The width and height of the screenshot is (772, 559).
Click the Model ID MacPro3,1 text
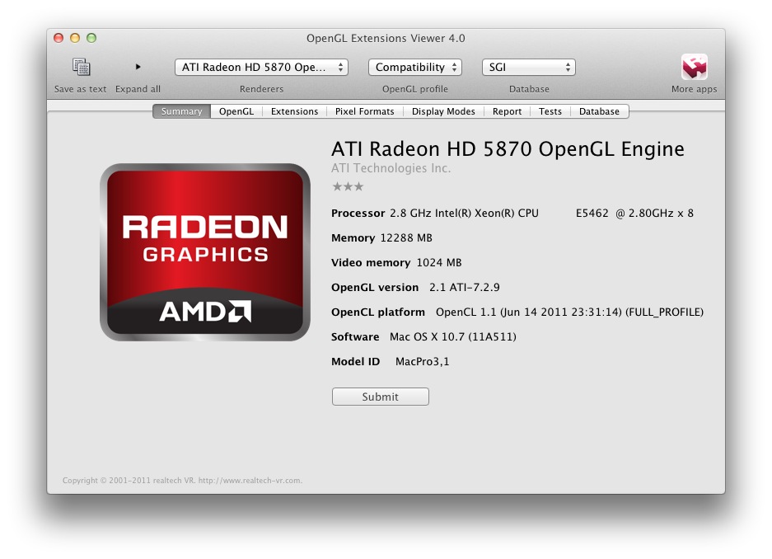tap(423, 361)
